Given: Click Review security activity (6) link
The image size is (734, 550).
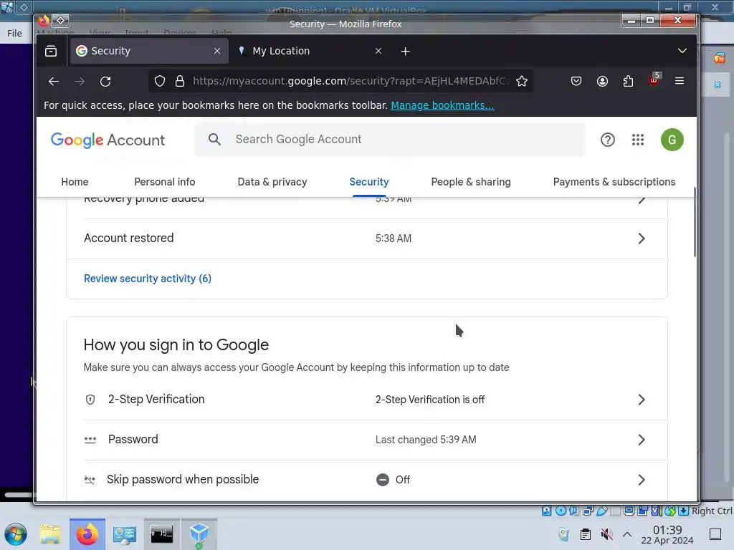Looking at the screenshot, I should click(148, 279).
